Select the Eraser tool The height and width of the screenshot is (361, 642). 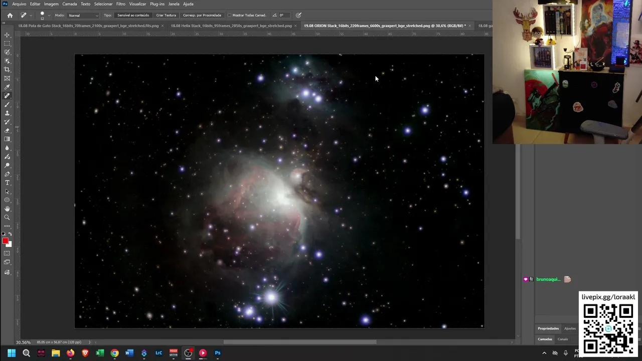coord(7,130)
